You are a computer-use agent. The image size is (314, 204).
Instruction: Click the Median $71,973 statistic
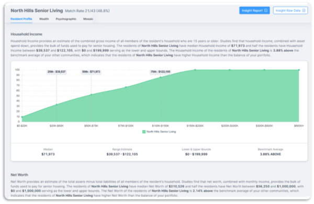tap(48, 154)
